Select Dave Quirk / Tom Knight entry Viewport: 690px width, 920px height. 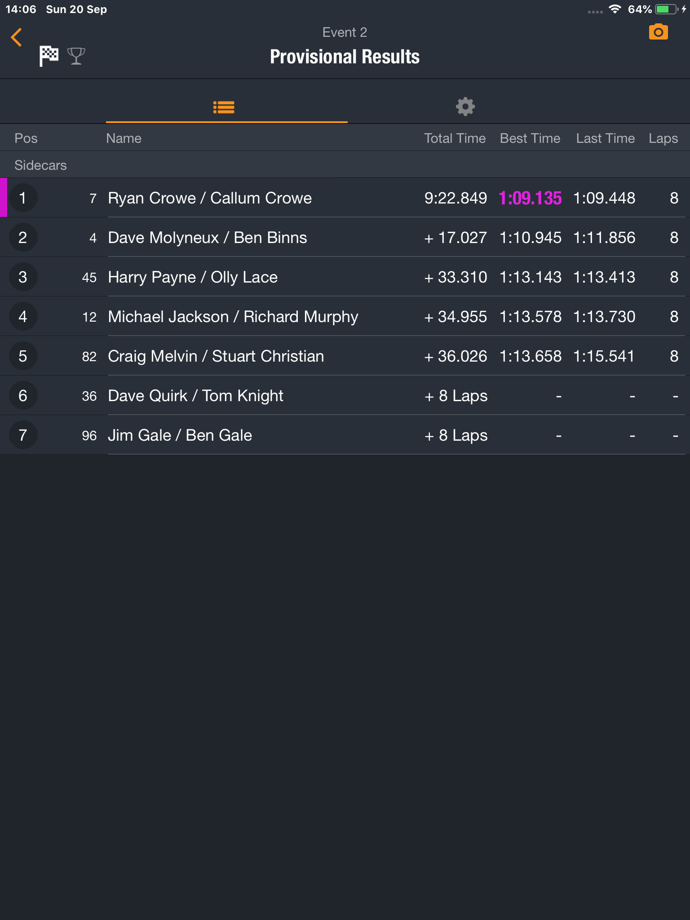pyautogui.click(x=195, y=396)
